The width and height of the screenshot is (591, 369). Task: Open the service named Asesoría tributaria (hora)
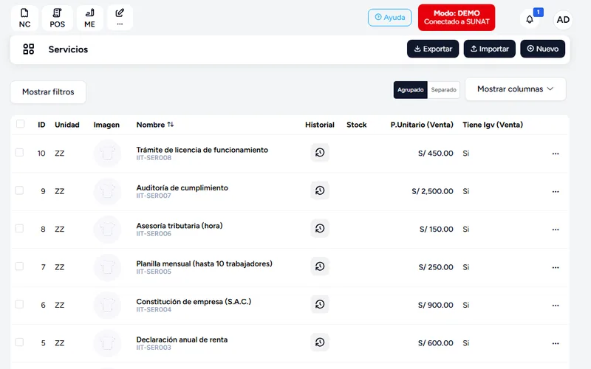point(180,226)
